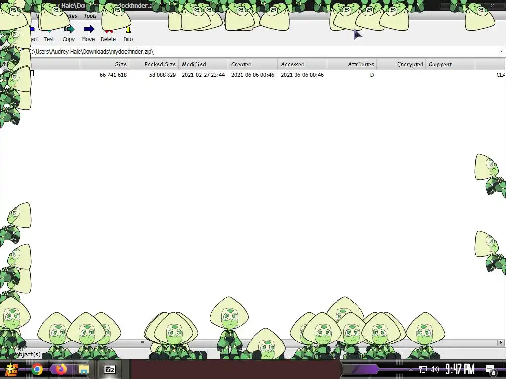Click the modified date 2021-02-27 23:44
506x379 pixels.
tap(203, 75)
